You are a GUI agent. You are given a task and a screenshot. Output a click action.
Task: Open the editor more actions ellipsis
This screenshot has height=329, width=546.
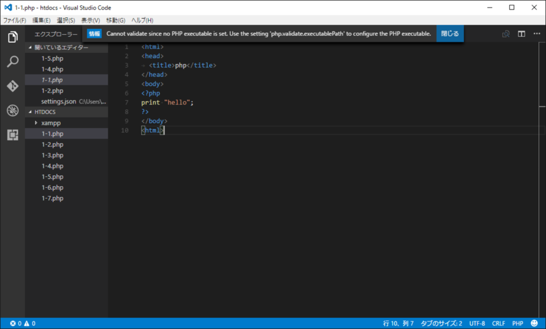pyautogui.click(x=537, y=34)
